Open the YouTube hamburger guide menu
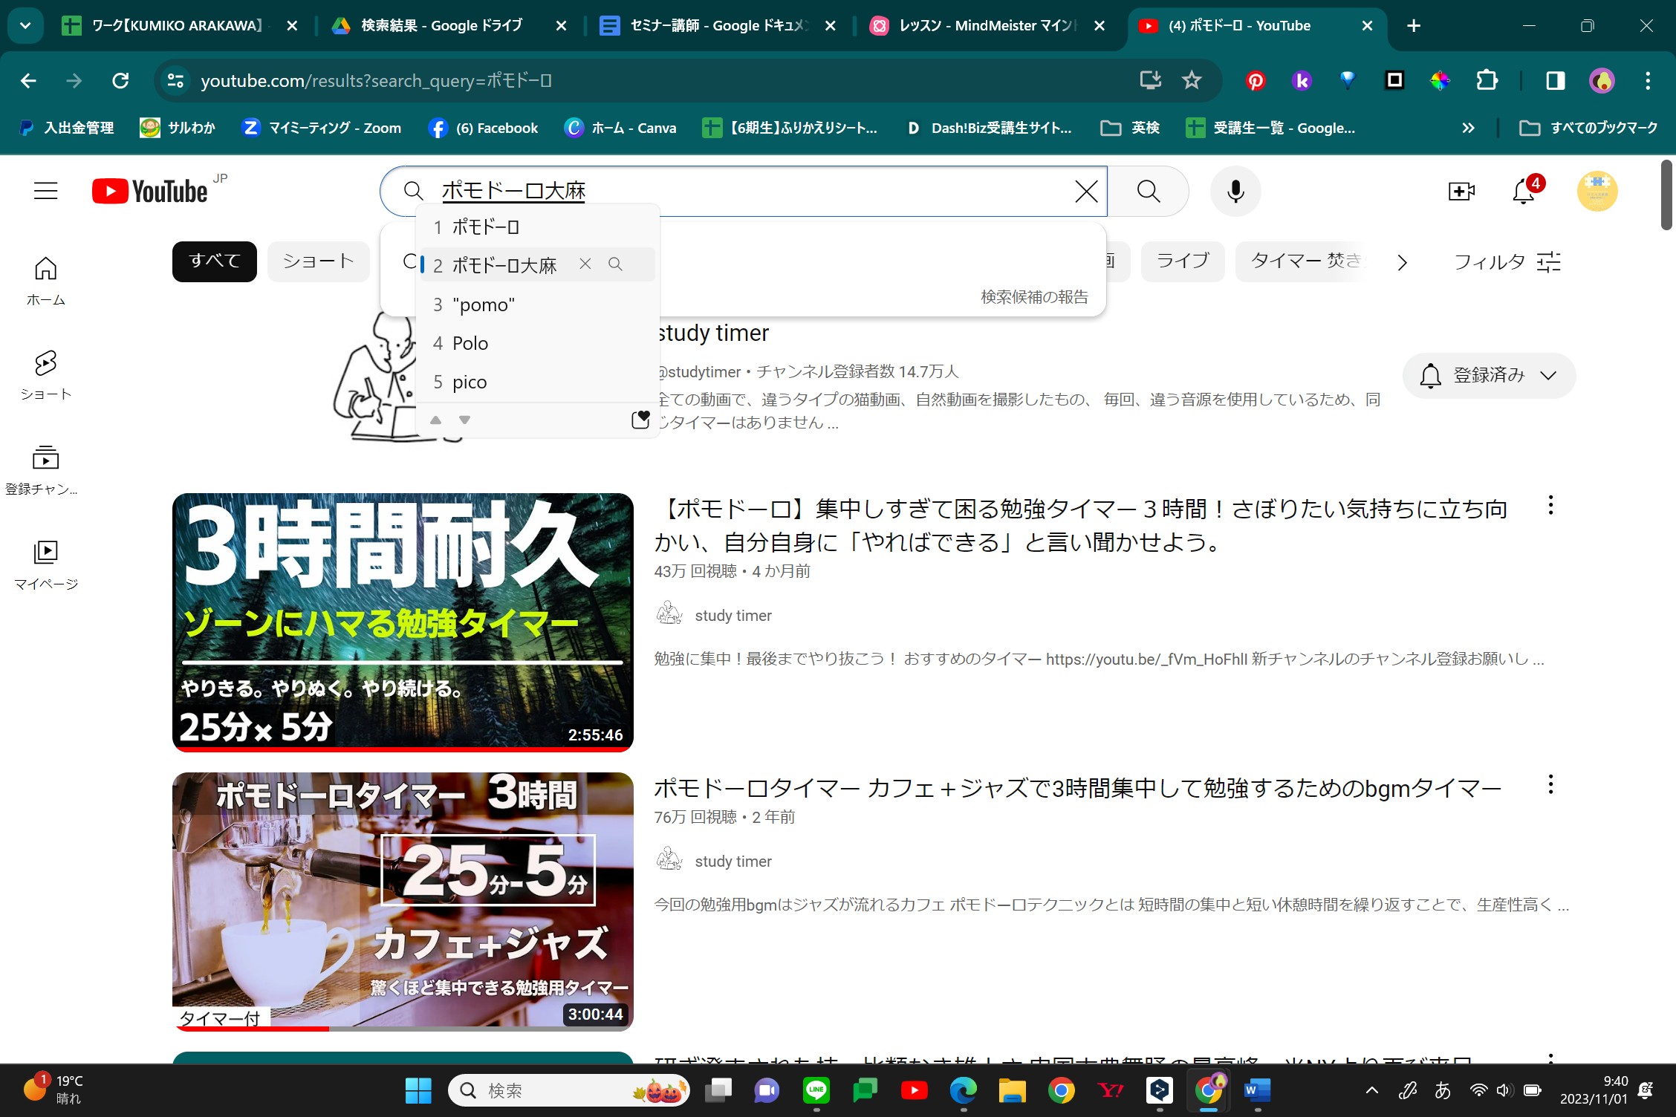This screenshot has height=1117, width=1676. coord(45,191)
